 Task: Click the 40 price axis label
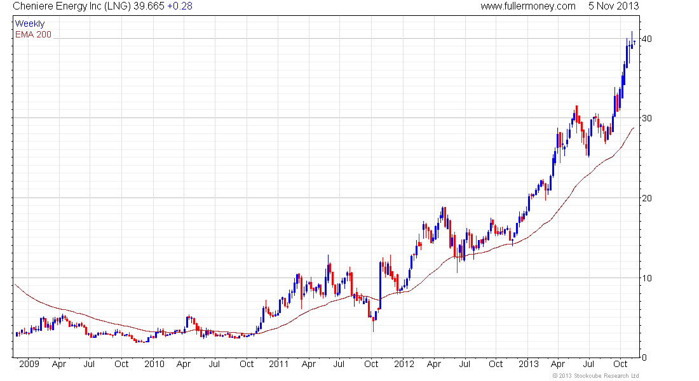[646, 39]
